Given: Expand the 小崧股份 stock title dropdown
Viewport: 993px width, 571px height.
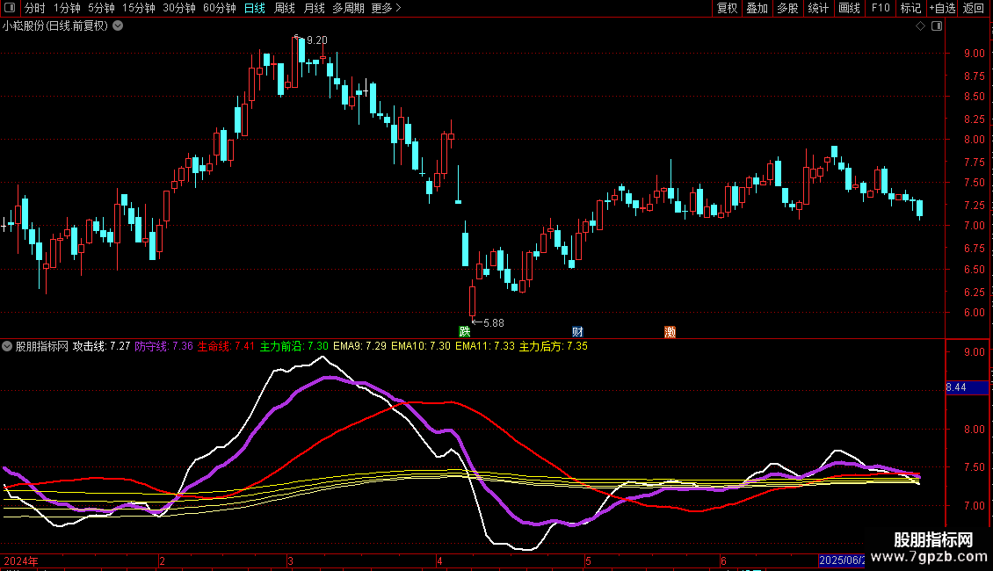Looking at the screenshot, I should point(118,26).
